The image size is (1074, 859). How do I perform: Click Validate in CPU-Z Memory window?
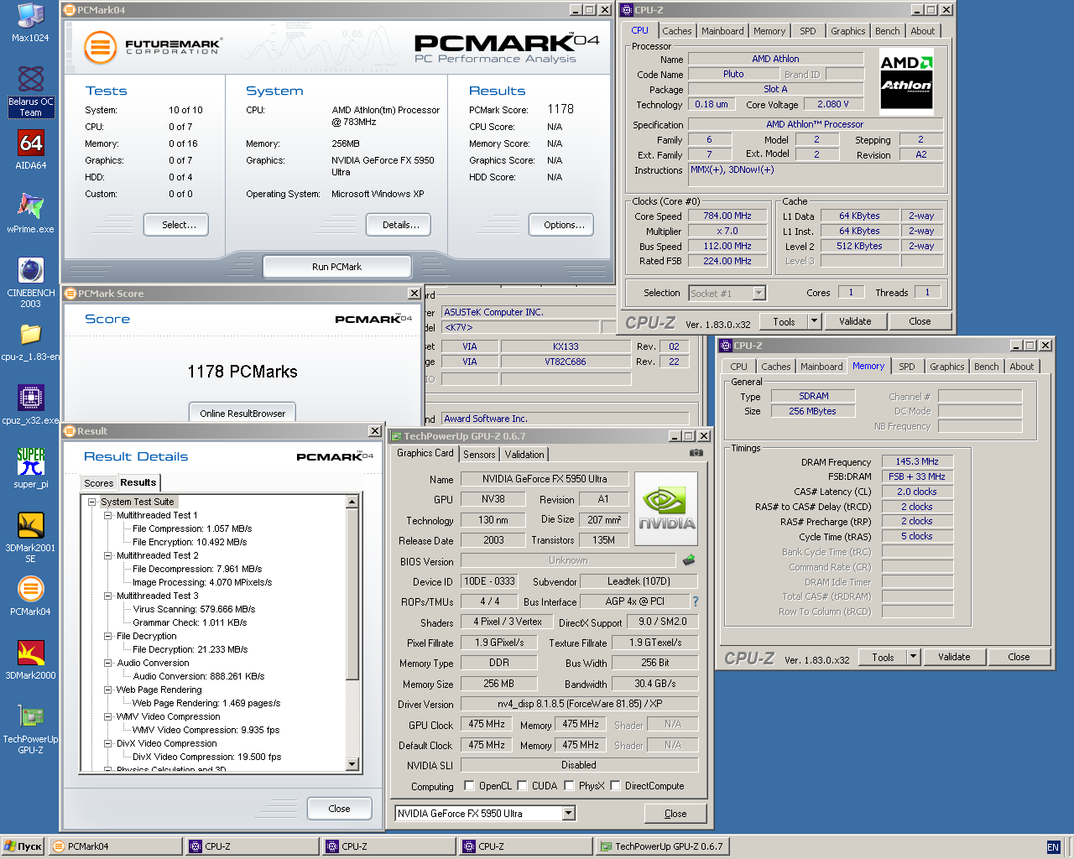(954, 657)
